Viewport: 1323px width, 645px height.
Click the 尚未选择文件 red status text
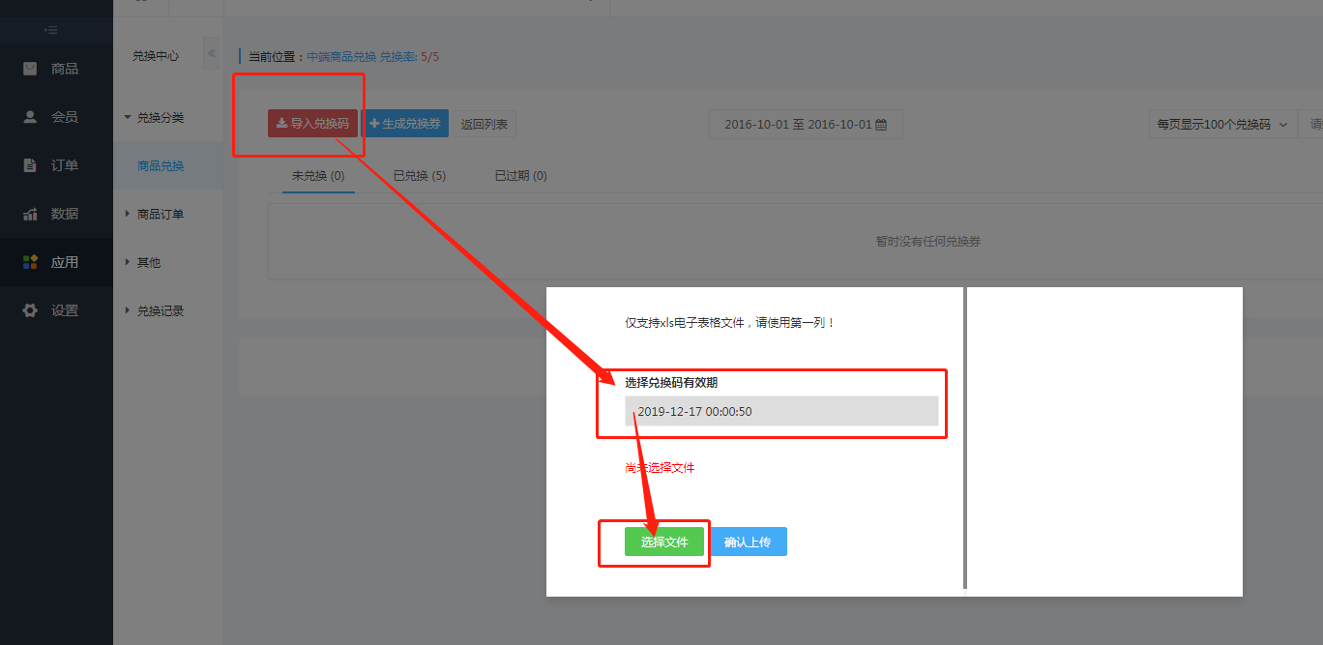[x=660, y=468]
